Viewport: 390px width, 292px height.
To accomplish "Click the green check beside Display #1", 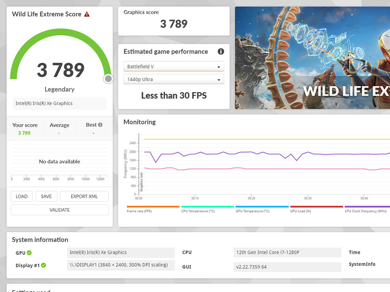I will tap(43, 265).
